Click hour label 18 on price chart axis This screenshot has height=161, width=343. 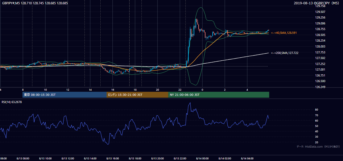(135, 90)
